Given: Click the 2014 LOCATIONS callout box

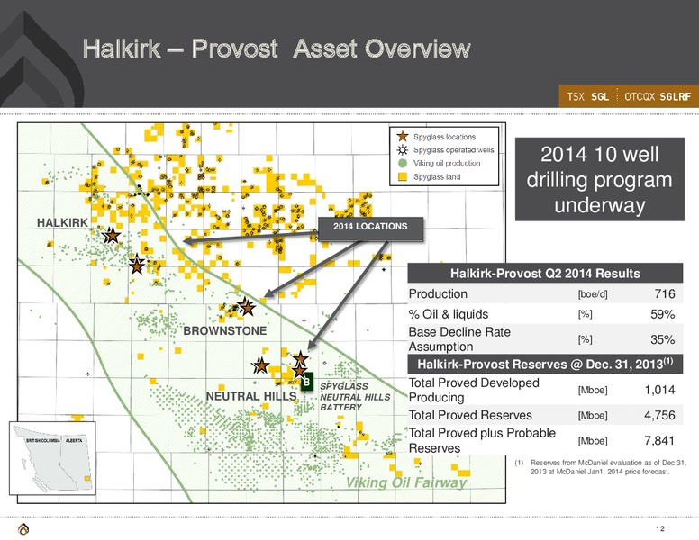Looking at the screenshot, I should click(x=370, y=229).
